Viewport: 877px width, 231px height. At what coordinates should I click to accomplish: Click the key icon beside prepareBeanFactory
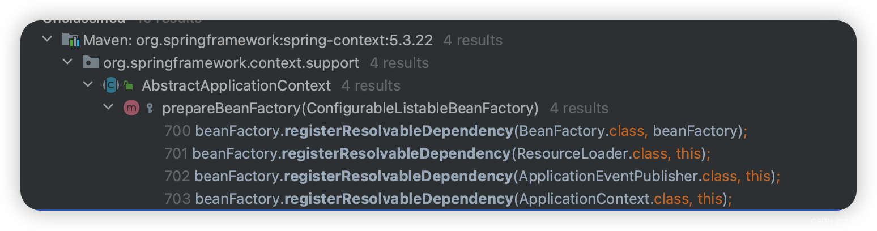(x=150, y=108)
